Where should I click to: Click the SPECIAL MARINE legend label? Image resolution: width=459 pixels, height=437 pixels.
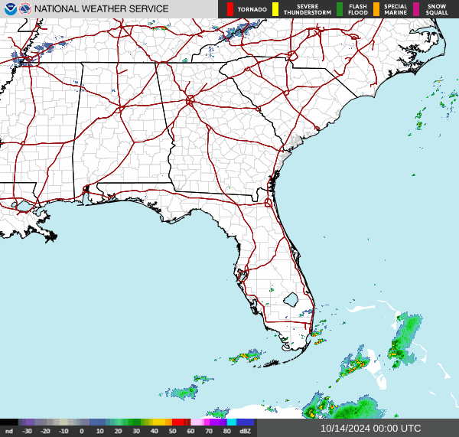point(396,10)
